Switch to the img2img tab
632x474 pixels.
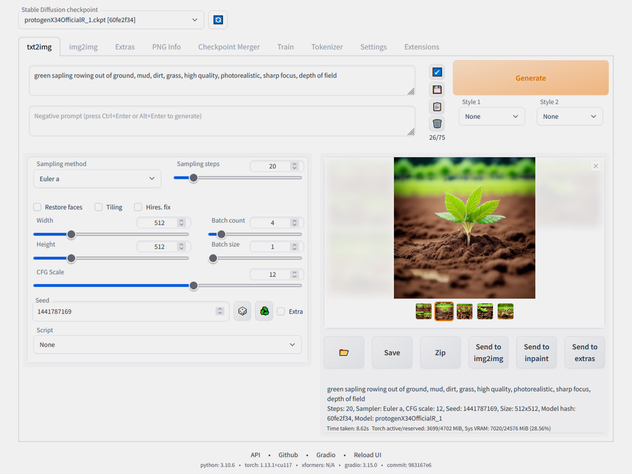(83, 47)
